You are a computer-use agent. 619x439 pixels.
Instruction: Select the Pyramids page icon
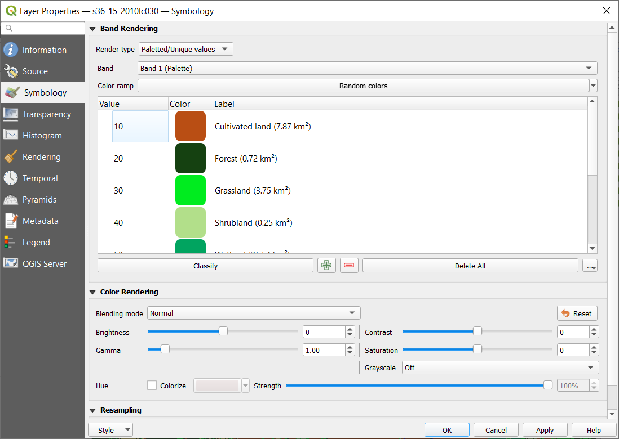11,199
